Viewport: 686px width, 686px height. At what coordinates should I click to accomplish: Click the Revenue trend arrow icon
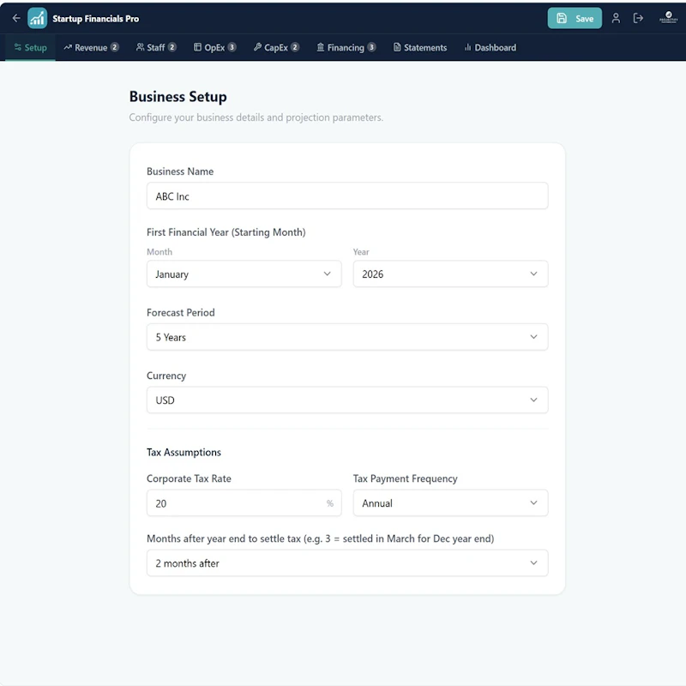[68, 47]
